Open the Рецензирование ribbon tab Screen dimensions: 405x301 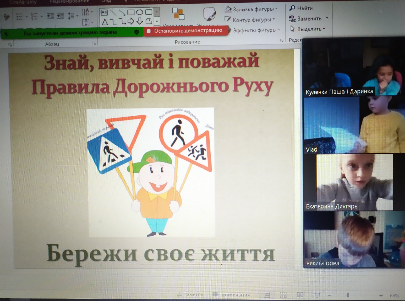pyautogui.click(x=69, y=1)
